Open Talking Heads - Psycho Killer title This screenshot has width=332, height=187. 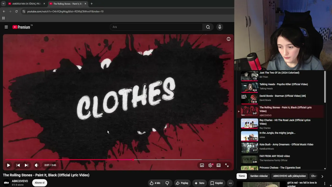click(284, 84)
